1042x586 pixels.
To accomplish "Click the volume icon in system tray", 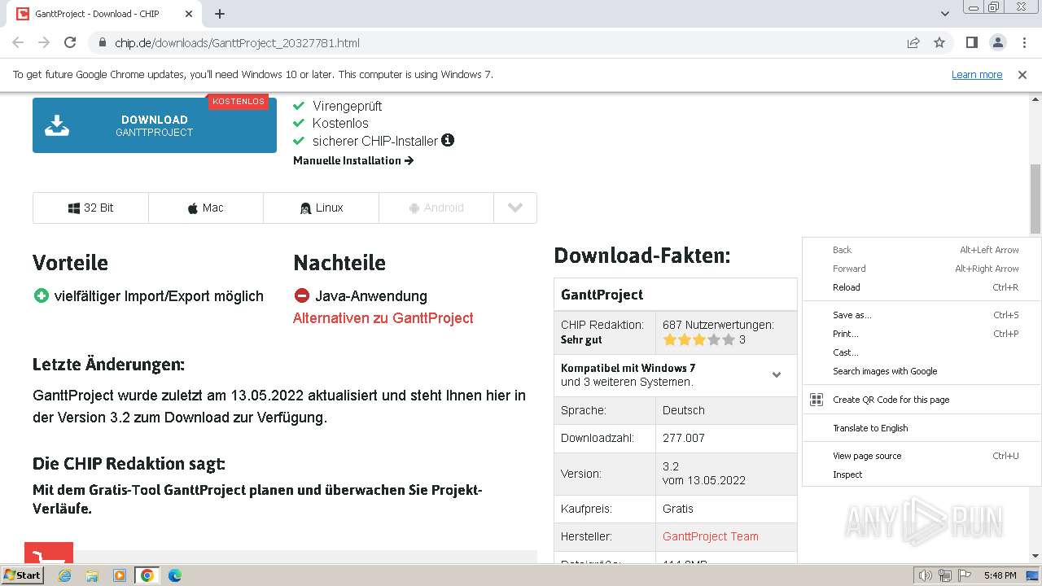I will 926,575.
